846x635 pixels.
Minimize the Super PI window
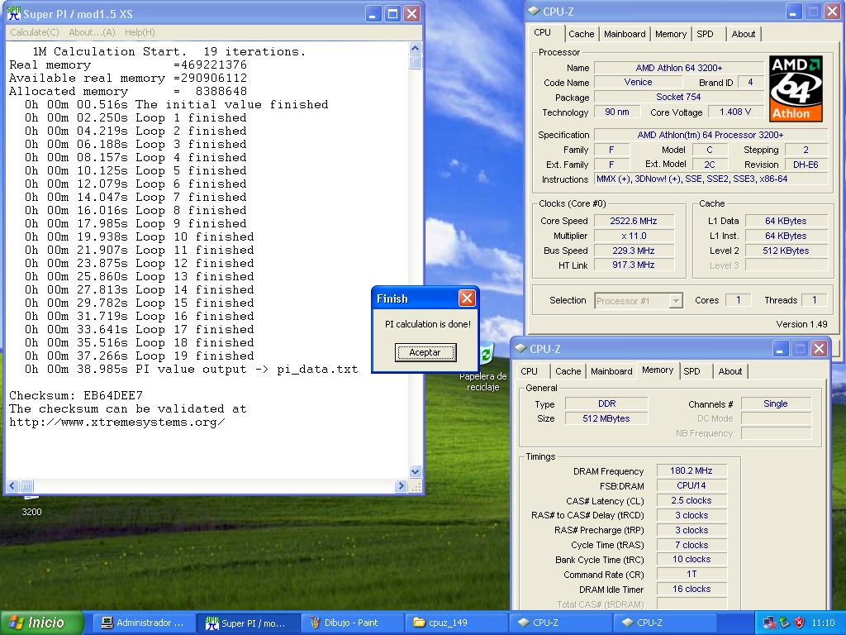coord(373,14)
